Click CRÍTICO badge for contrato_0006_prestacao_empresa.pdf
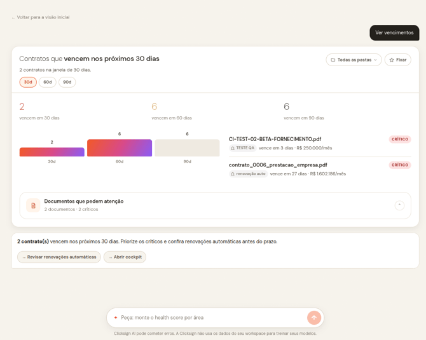Screen dimensions: 426x340 click(400, 165)
